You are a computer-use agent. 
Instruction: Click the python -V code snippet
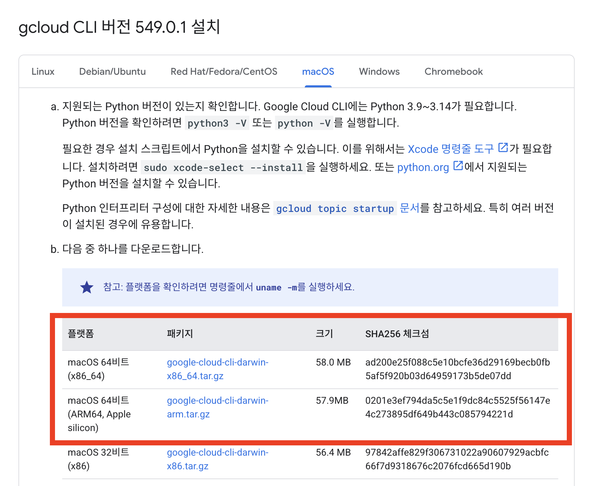point(304,123)
